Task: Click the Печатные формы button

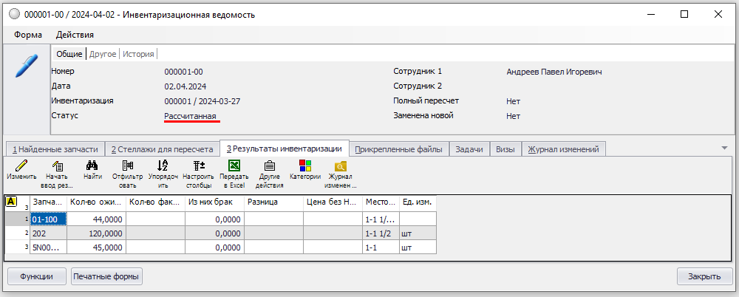Action: 106,277
